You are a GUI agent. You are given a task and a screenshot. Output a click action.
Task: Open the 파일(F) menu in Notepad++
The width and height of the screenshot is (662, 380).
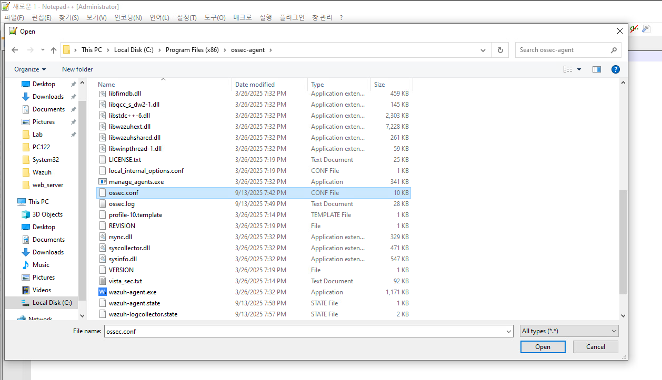(x=14, y=17)
